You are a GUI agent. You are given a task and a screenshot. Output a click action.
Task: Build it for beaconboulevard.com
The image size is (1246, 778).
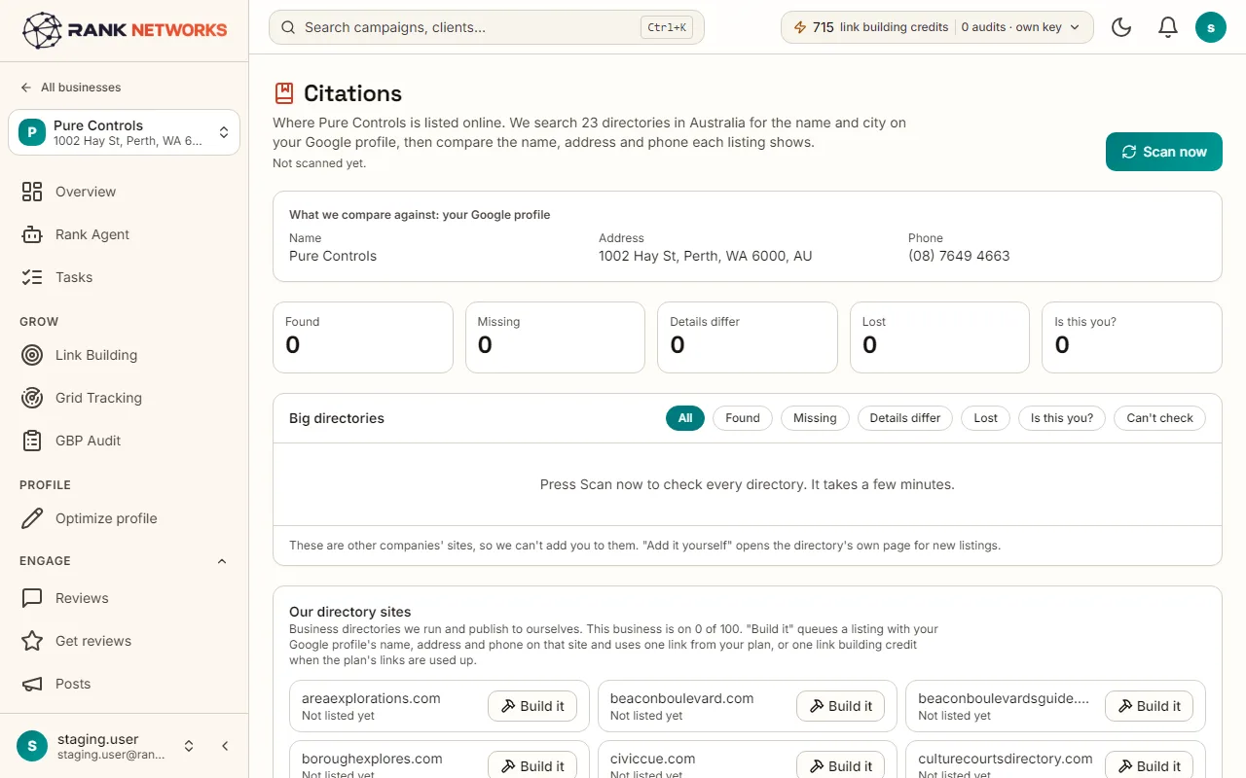point(841,706)
